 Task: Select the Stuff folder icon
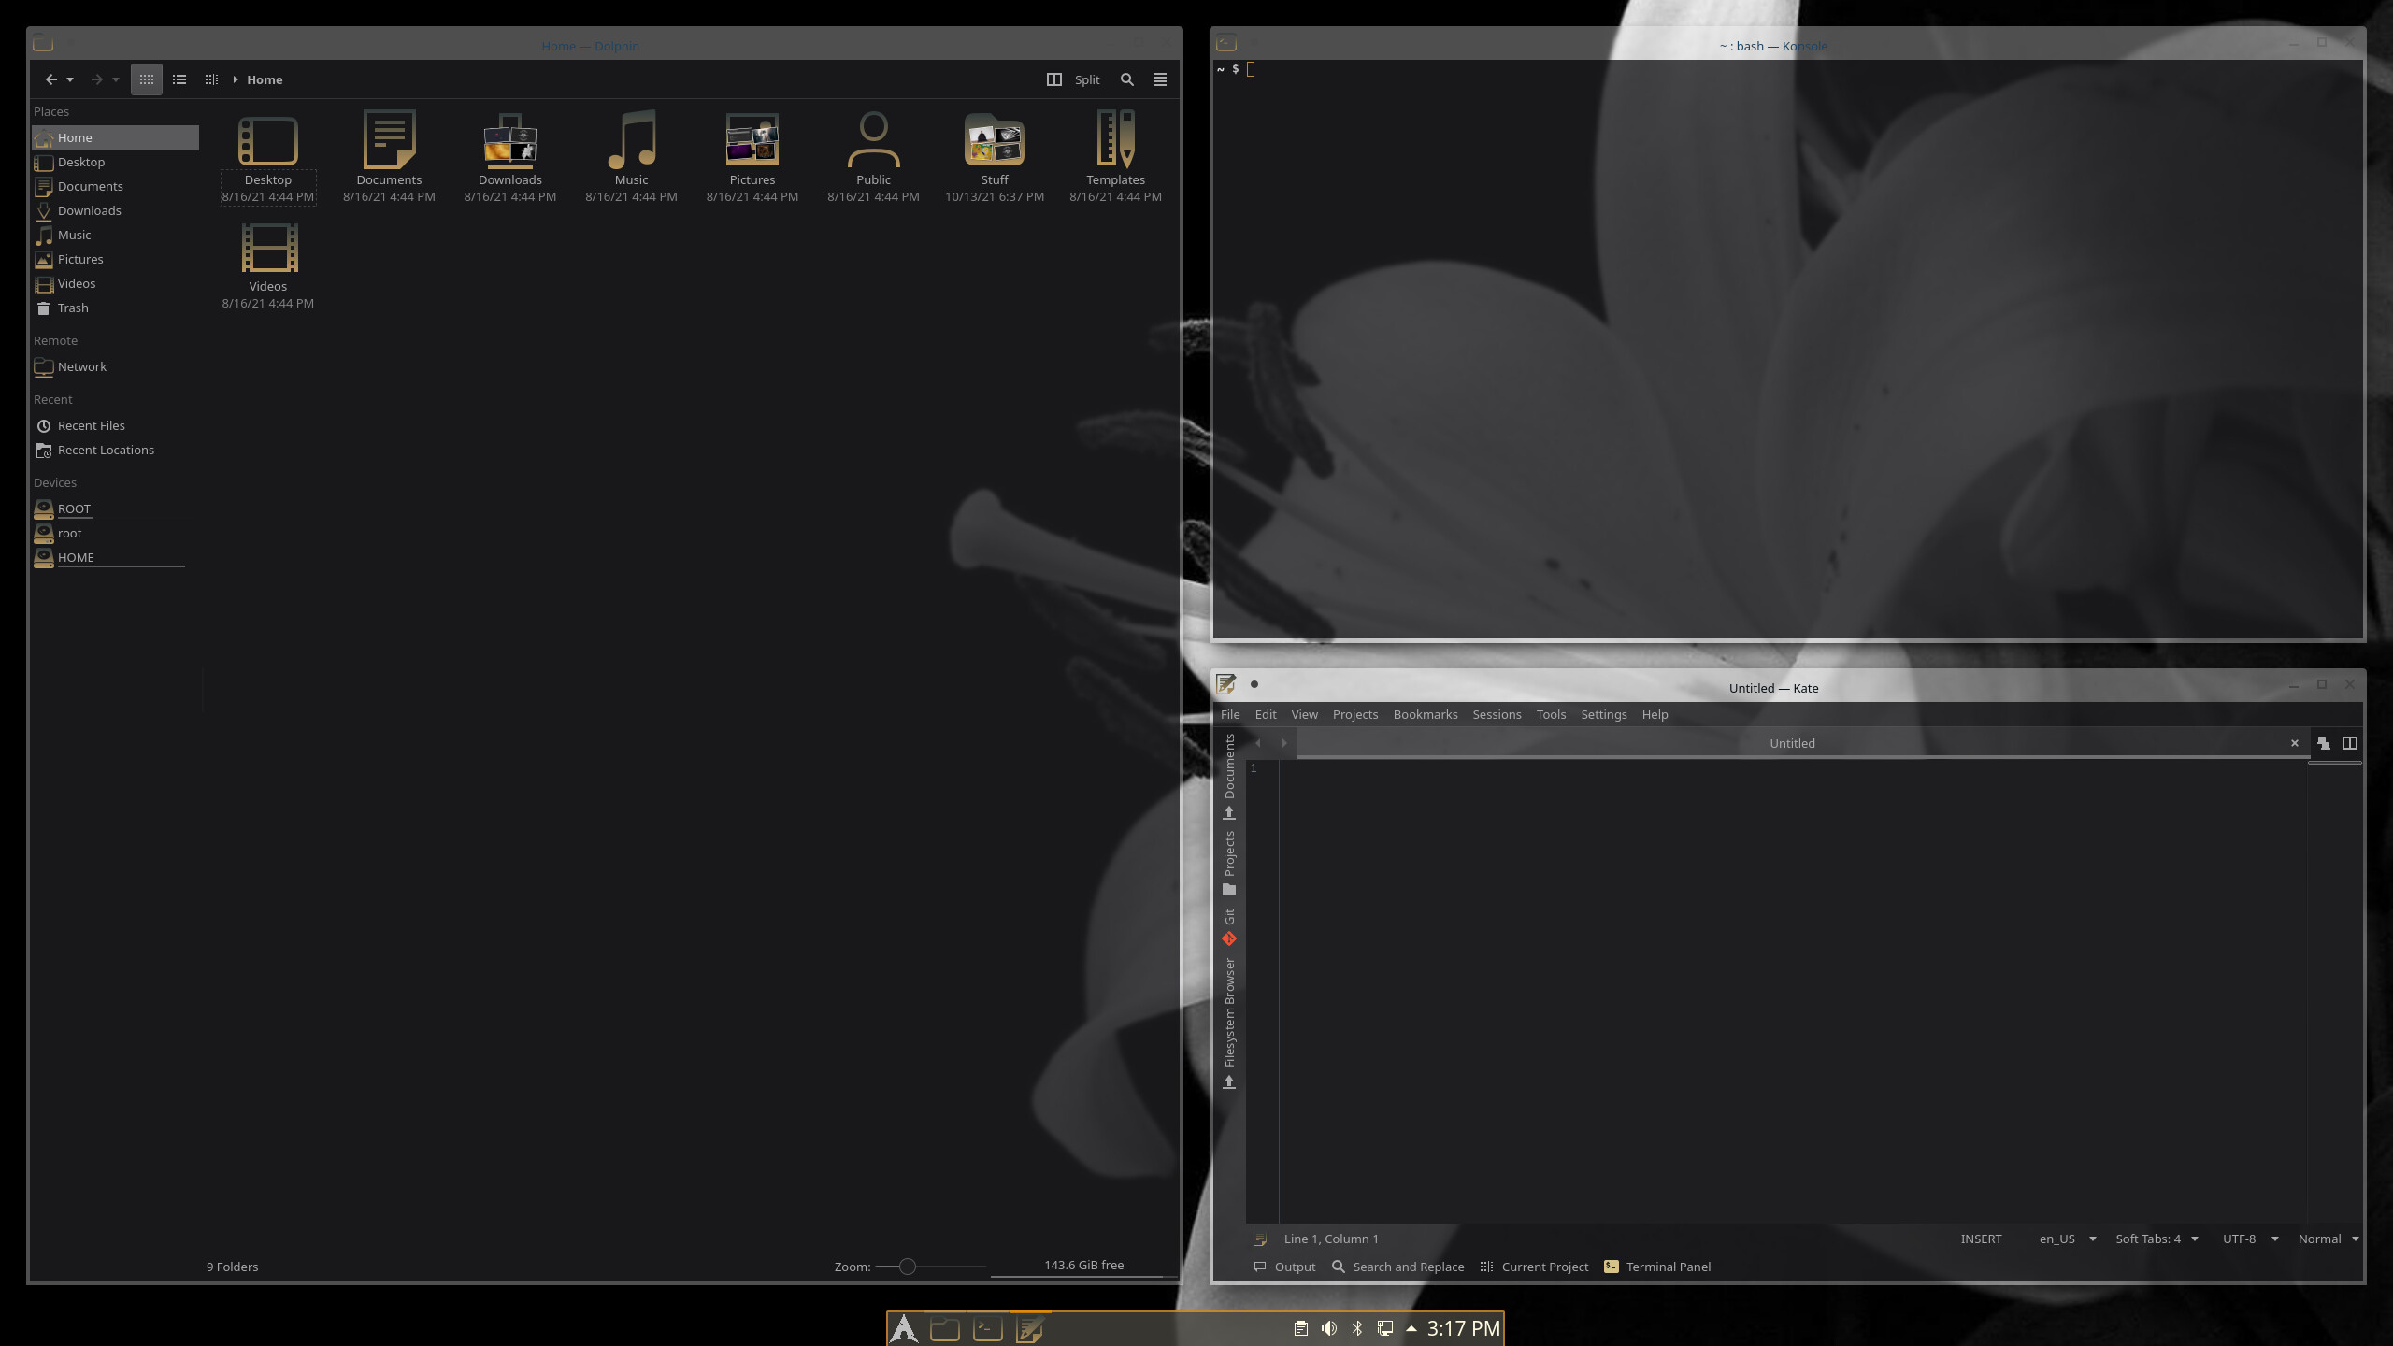[995, 141]
